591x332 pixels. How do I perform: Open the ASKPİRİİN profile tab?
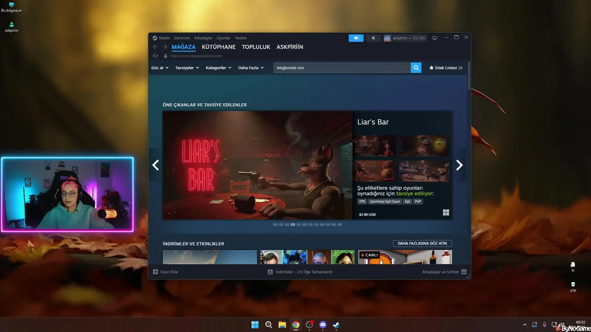[x=290, y=47]
